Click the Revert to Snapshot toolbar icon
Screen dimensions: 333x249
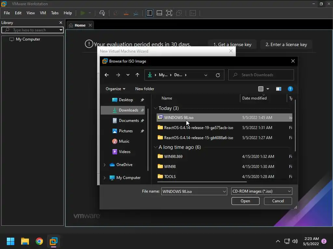(x=126, y=13)
